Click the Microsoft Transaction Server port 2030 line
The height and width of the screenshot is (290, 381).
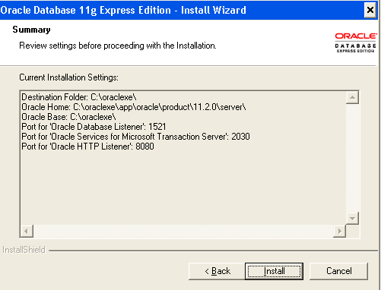[135, 137]
